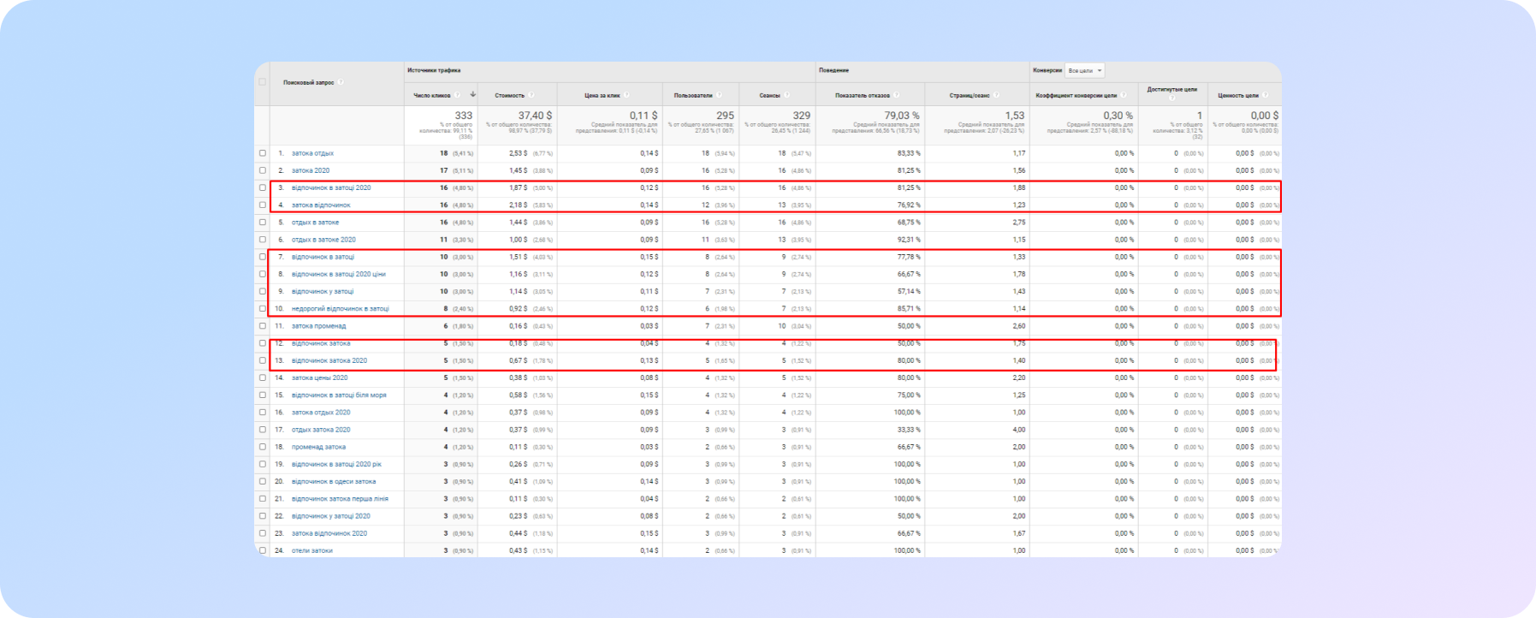The image size is (1536, 618).
Task: Open query link 'затока отдых 2020'
Action: click(321, 413)
